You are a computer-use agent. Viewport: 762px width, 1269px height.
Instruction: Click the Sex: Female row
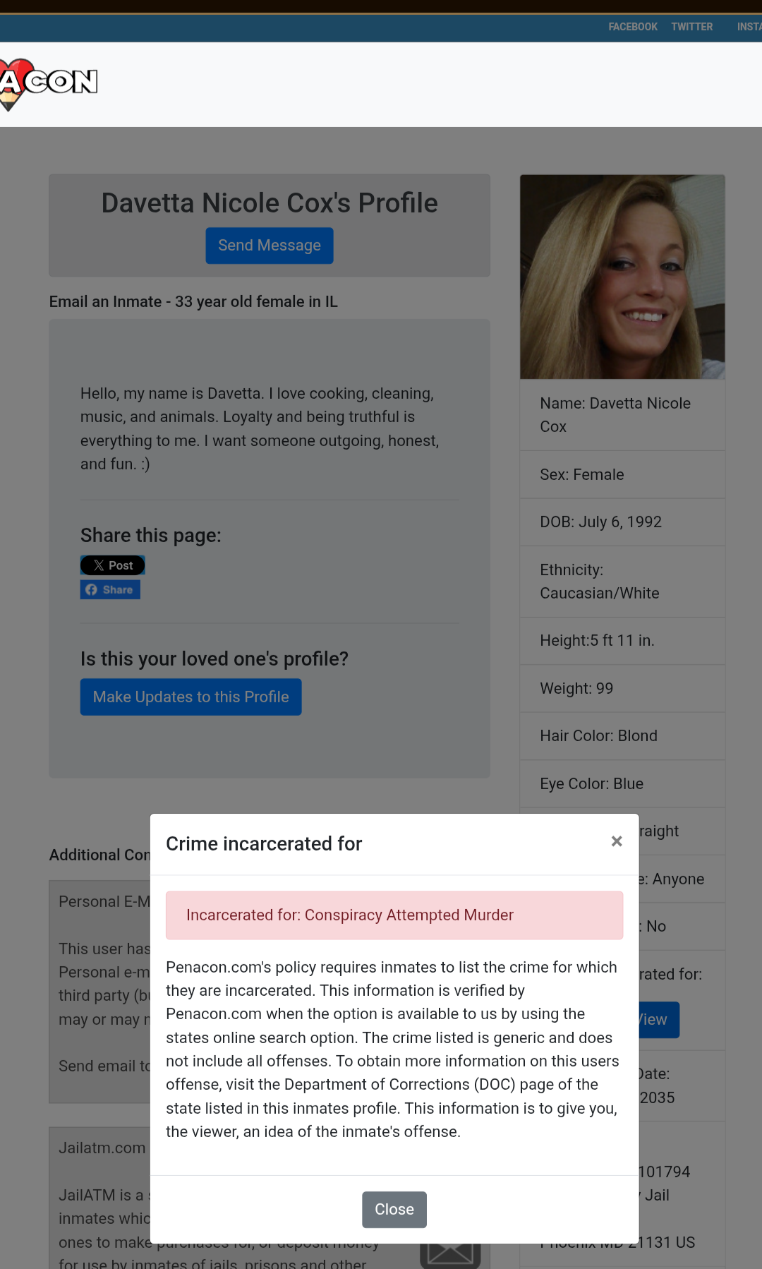coord(622,475)
